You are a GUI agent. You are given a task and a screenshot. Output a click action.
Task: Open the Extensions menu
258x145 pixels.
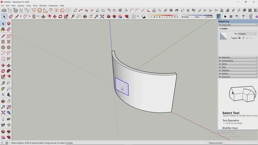53,6
